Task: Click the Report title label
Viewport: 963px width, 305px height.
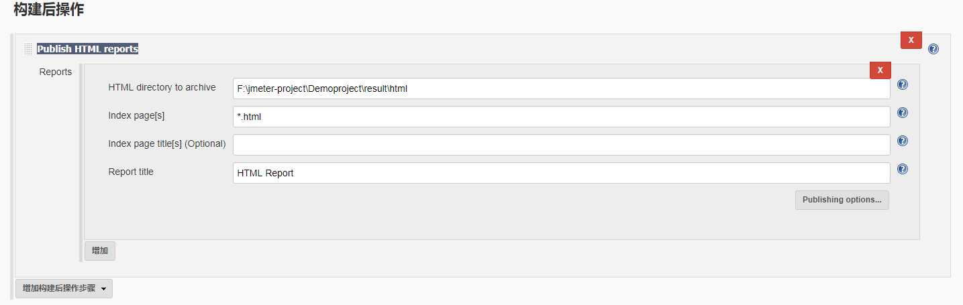Action: tap(131, 172)
